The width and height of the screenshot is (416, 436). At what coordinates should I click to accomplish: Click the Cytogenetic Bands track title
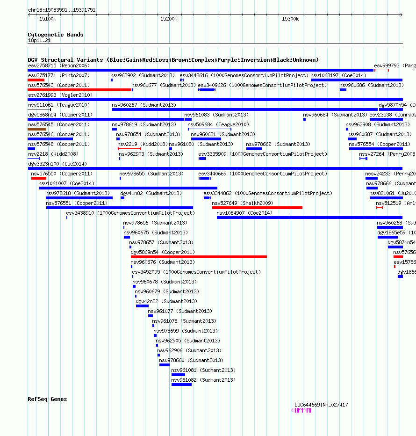tap(56, 35)
